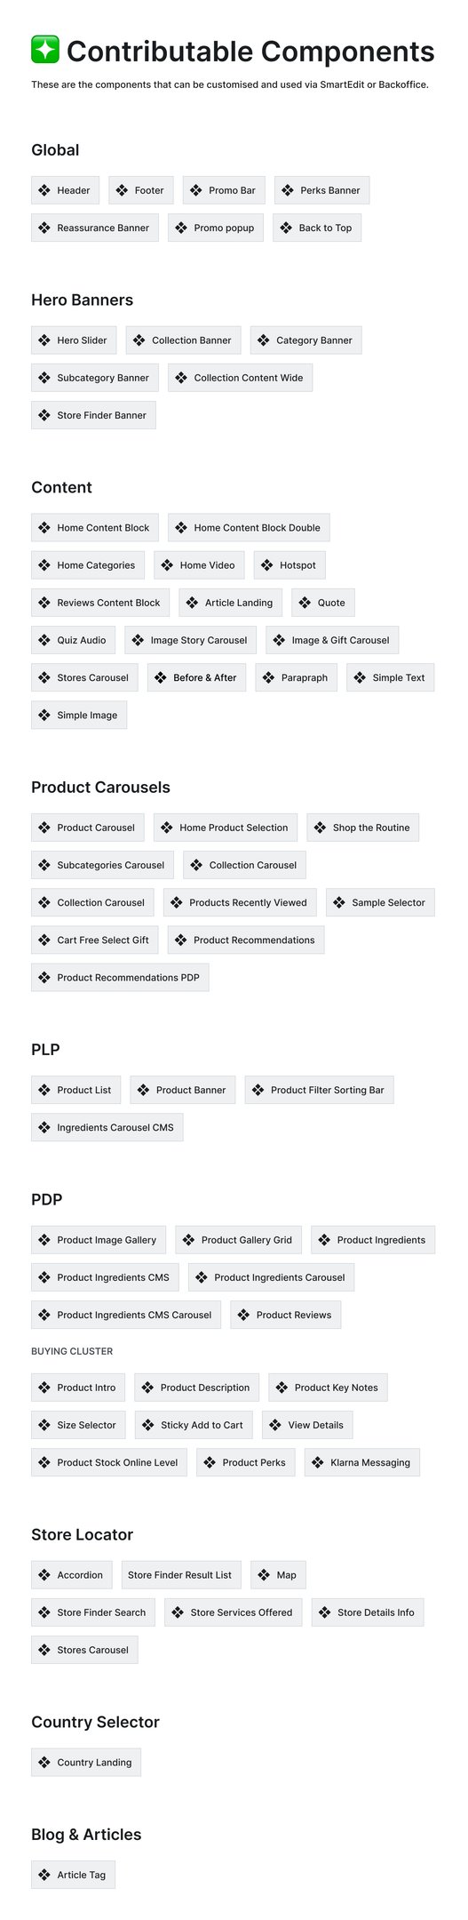Choose the Shop the Routine component
The width and height of the screenshot is (468, 1920).
pyautogui.click(x=363, y=828)
